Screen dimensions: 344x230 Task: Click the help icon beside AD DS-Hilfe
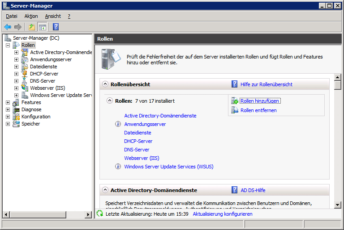[235, 190]
